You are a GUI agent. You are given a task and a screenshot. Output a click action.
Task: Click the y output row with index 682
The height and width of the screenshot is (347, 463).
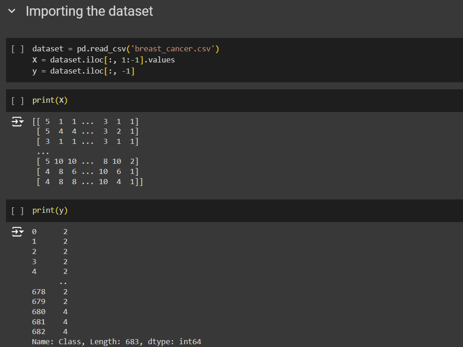point(50,332)
